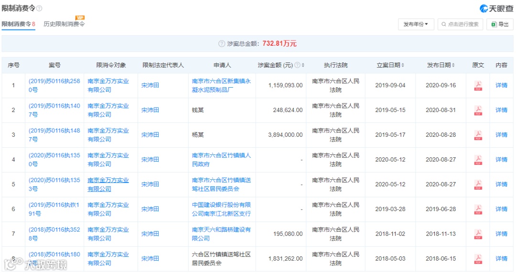Image resolution: width=516 pixels, height=274 pixels.
Task: Open 南京金万方实业有限公司 in row 1
Action: point(108,85)
